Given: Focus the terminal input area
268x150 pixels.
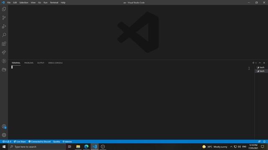Looking at the screenshot, I should pyautogui.click(x=131, y=102).
